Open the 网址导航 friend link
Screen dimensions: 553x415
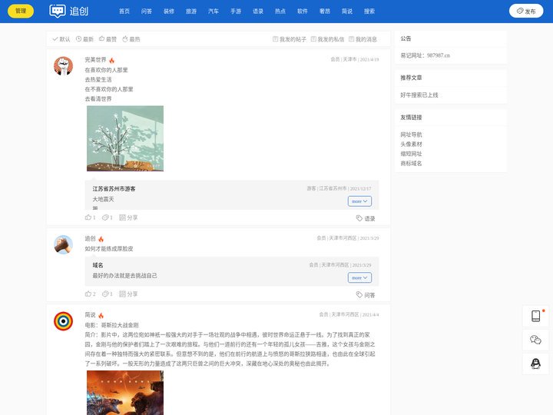(411, 134)
